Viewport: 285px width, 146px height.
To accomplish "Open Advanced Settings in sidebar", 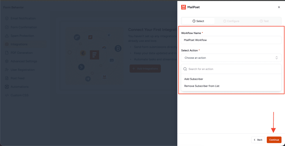I will pos(24,61).
